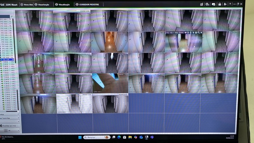Expand the Favoritas panel dropdown arrow
Screen dimensions: 254x143
point(18,118)
